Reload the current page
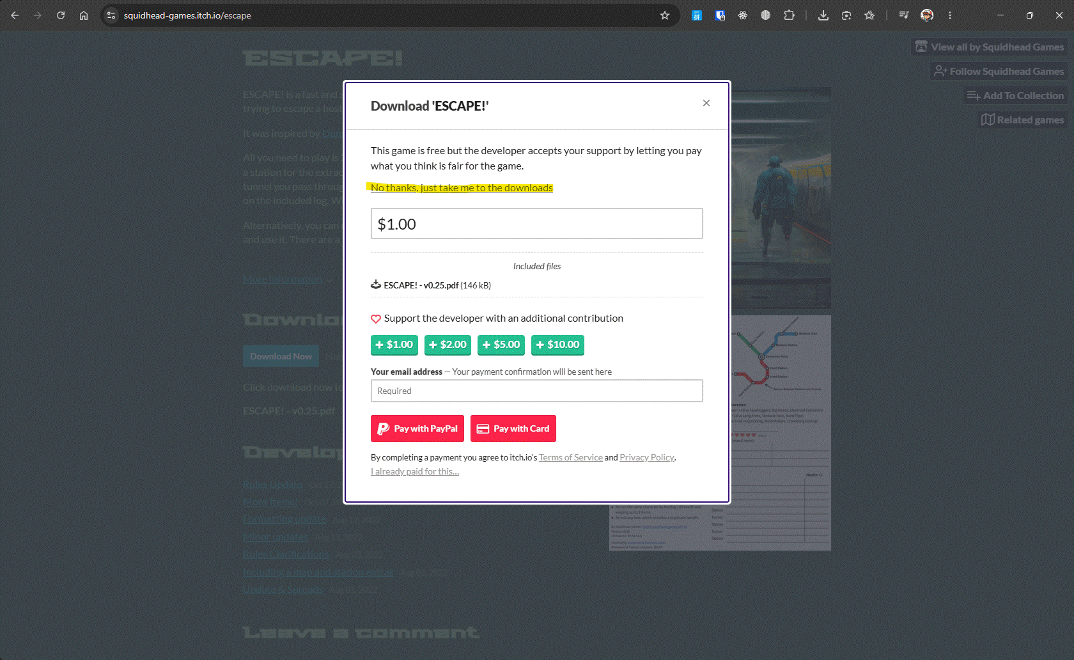Viewport: 1074px width, 660px height. pos(61,15)
